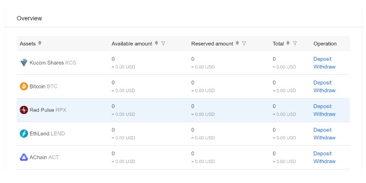Click Bitcoin's available amount USD value

(x=123, y=91)
